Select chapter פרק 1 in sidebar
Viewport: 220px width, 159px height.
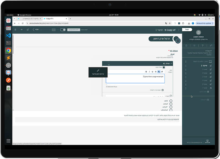click(x=200, y=62)
